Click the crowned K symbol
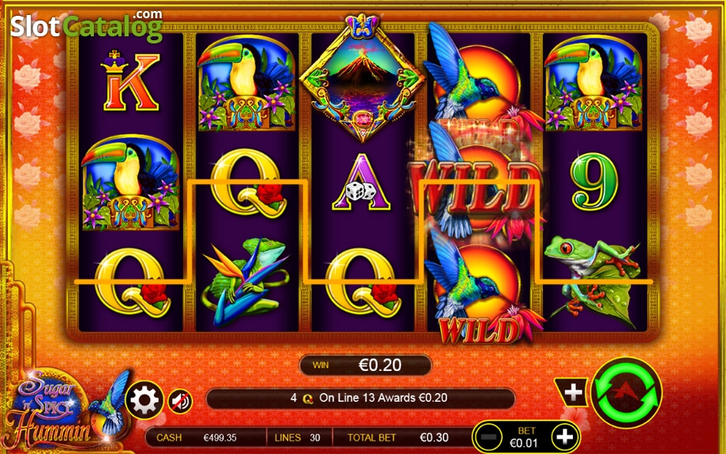The image size is (726, 454). [x=130, y=81]
